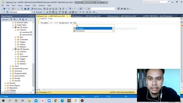The height and width of the screenshot is (103, 183).
Task: Open Google Chrome from the taskbar
Action: click(x=56, y=100)
